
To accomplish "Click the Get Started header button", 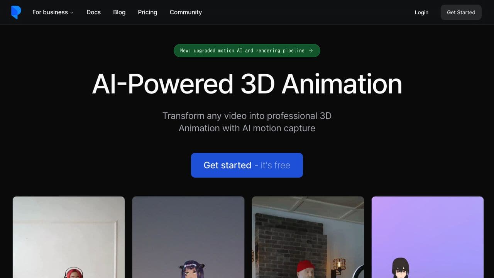I will (x=461, y=12).
